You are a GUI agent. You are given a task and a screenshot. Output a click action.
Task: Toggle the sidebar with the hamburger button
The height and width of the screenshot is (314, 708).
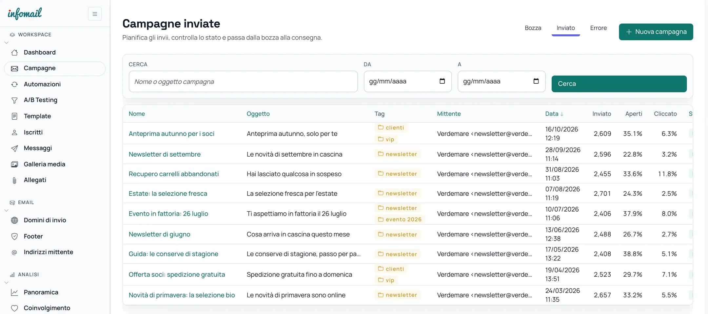click(x=95, y=14)
